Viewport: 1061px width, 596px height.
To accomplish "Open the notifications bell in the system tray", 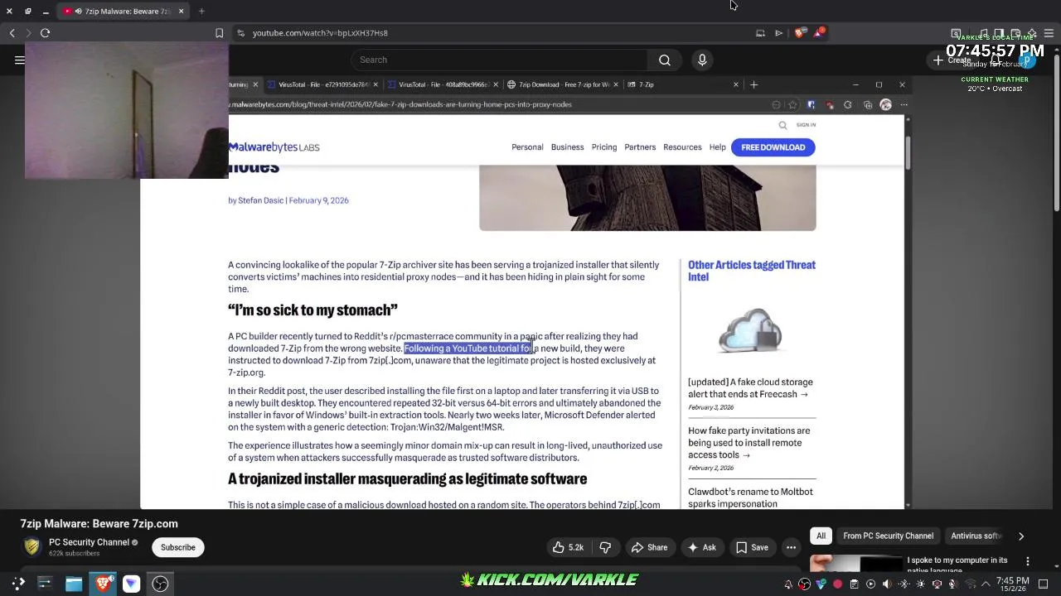I will (788, 584).
